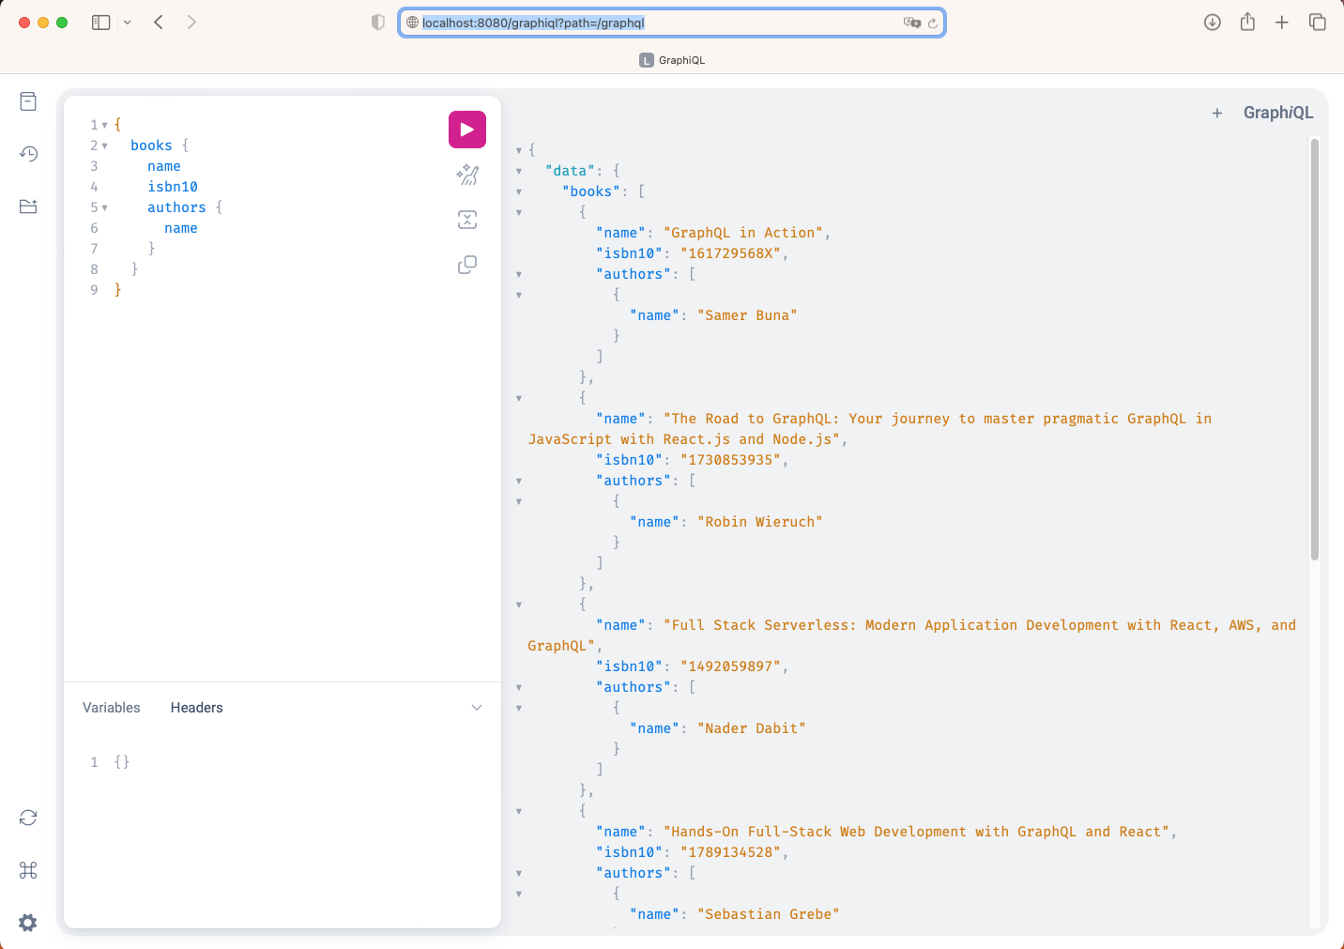The height and width of the screenshot is (949, 1344).
Task: Switch to the Variables tab
Action: [111, 708]
